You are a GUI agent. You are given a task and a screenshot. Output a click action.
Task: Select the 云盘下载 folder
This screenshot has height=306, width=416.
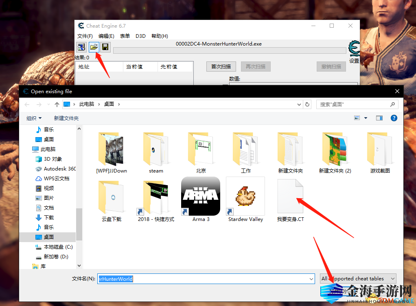pos(112,201)
